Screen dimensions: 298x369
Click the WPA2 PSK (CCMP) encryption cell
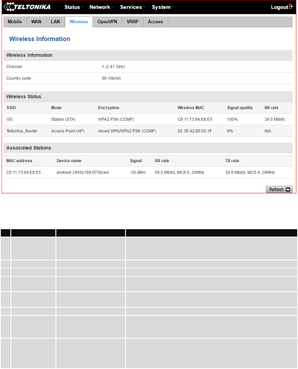[116, 119]
